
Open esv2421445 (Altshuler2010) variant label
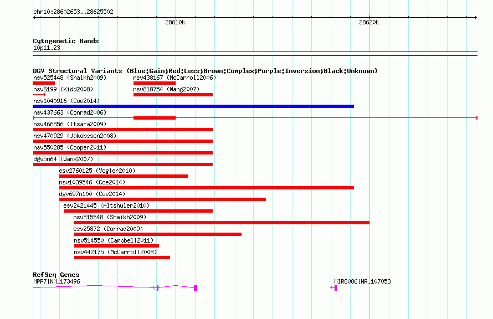pyautogui.click(x=106, y=205)
